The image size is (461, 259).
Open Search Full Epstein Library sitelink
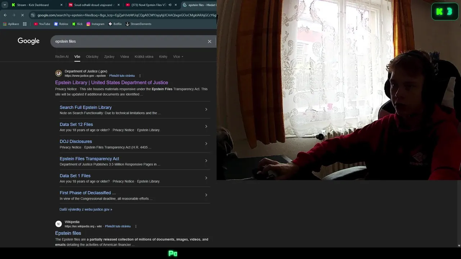(86, 108)
